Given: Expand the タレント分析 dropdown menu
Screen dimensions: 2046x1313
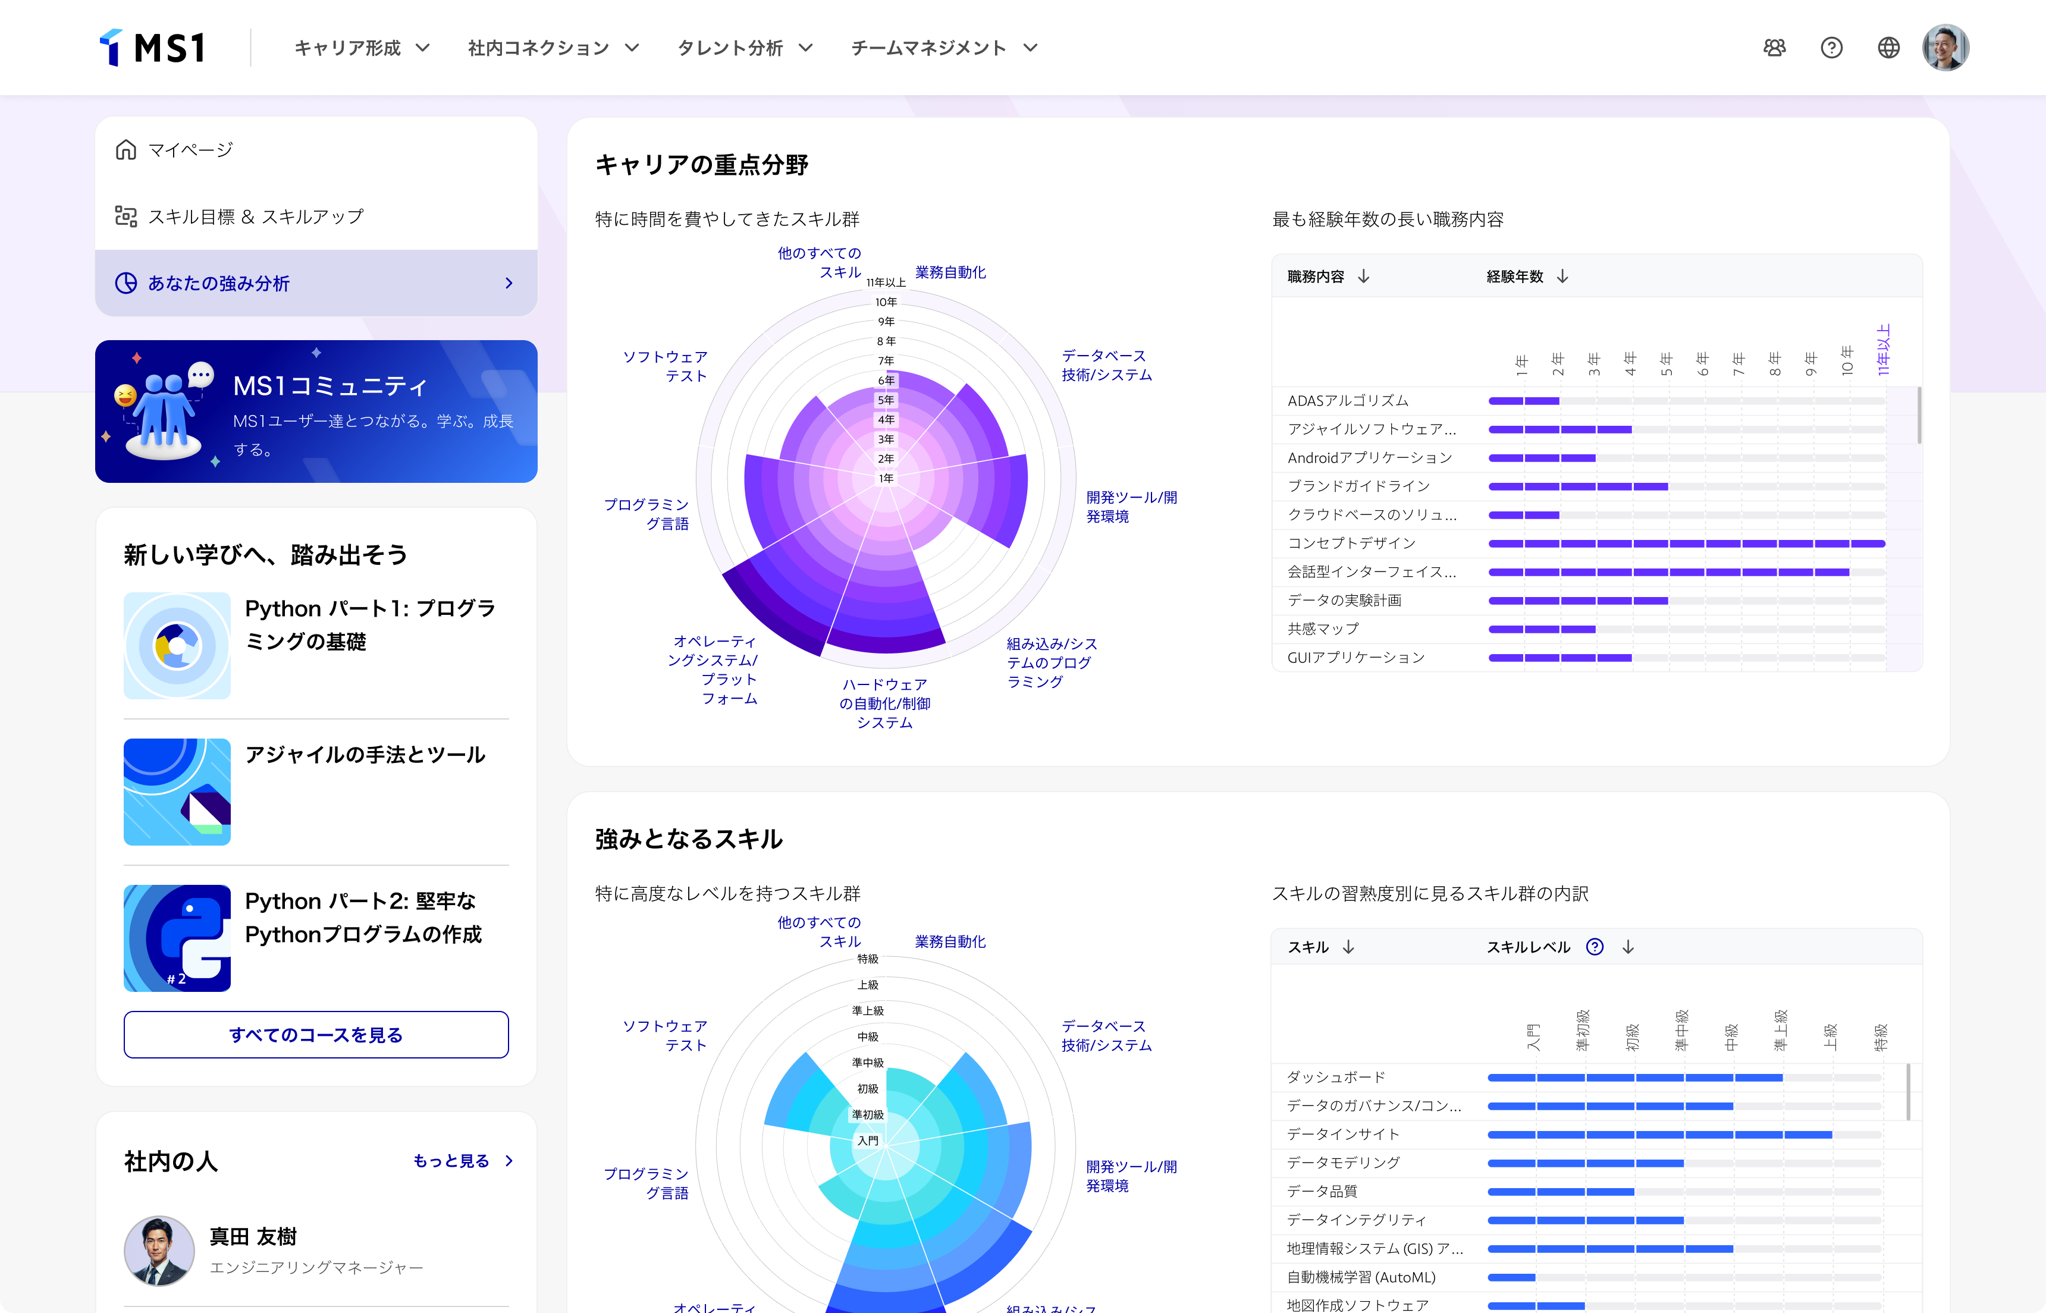Looking at the screenshot, I should point(745,48).
